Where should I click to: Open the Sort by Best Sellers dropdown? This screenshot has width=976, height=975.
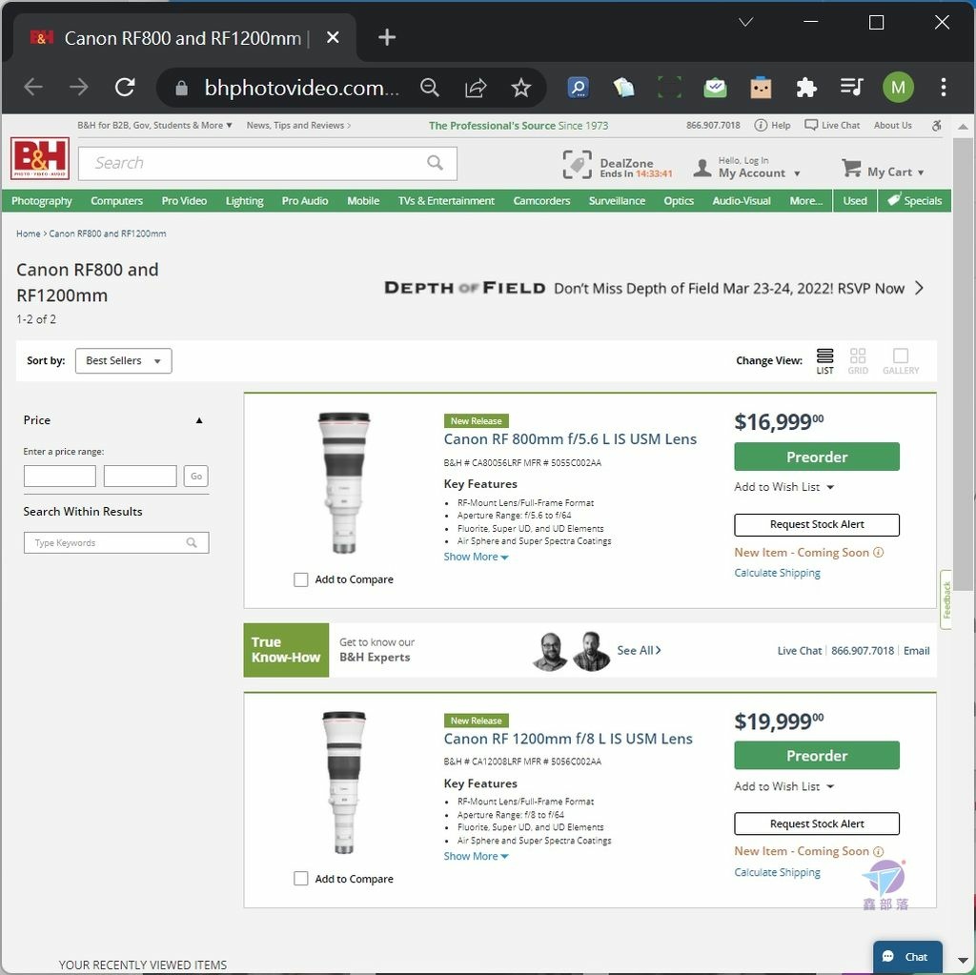tap(123, 361)
